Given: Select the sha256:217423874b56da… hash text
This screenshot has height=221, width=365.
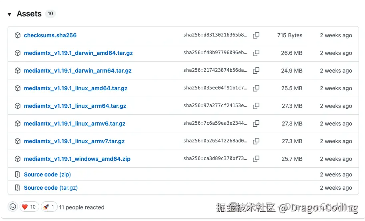Looking at the screenshot, I should 215,70.
